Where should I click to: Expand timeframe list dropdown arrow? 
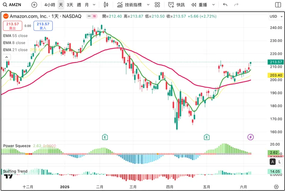(94, 5)
